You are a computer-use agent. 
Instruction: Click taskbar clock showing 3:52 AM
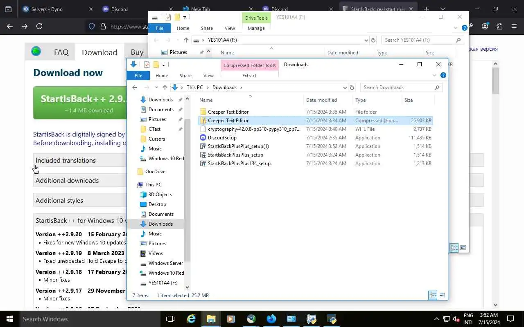pyautogui.click(x=488, y=319)
